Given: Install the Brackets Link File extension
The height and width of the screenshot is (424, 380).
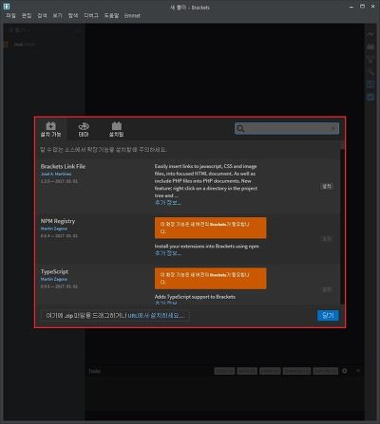Looking at the screenshot, I should pyautogui.click(x=327, y=186).
